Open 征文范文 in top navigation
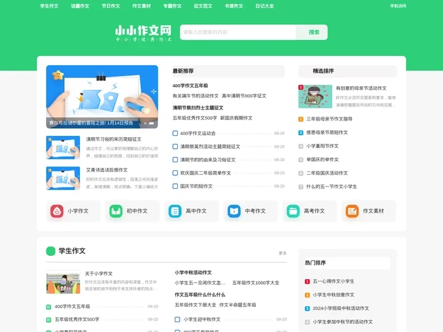Image resolution: width=443 pixels, height=332 pixels. click(203, 6)
